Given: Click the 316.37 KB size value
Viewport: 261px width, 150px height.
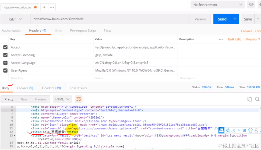Looking at the screenshot, I should (x=253, y=87).
